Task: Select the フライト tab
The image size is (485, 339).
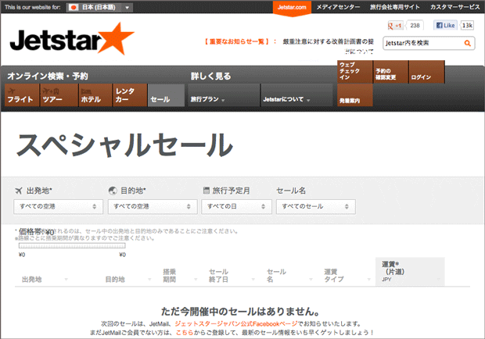Action: [22, 95]
